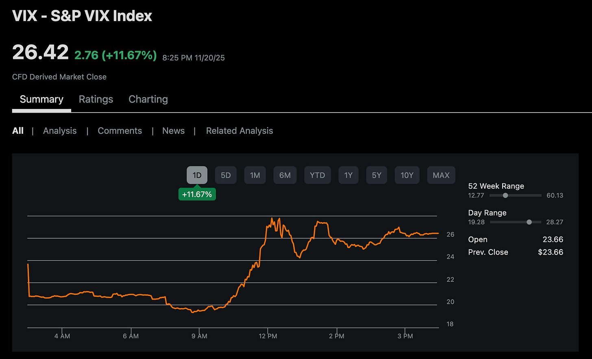592x359 pixels.
Task: Select the 1M chart range
Action: [x=255, y=175]
